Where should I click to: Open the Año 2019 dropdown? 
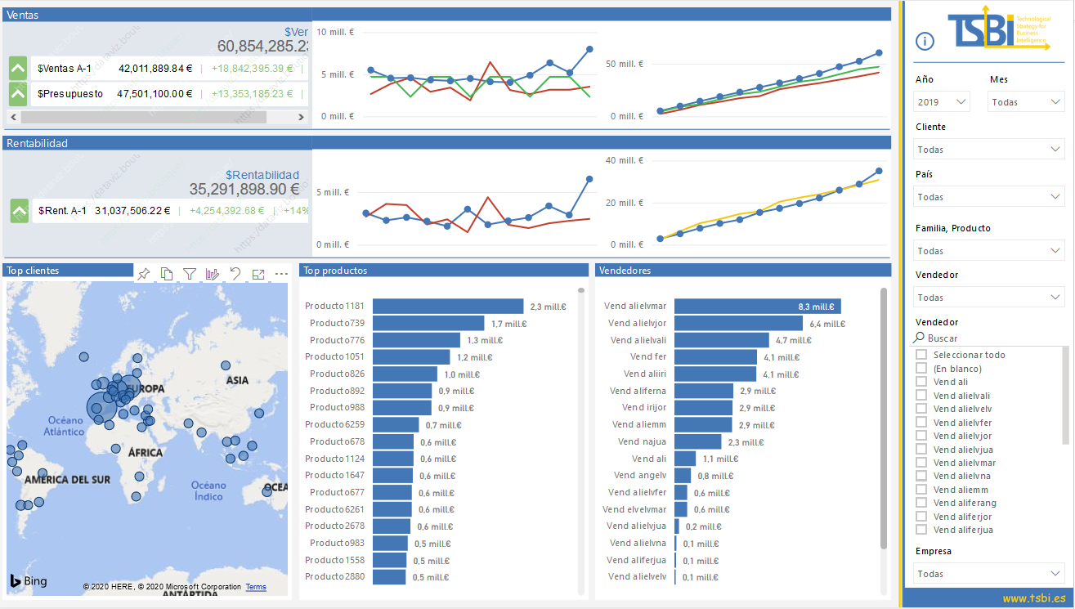(x=941, y=102)
